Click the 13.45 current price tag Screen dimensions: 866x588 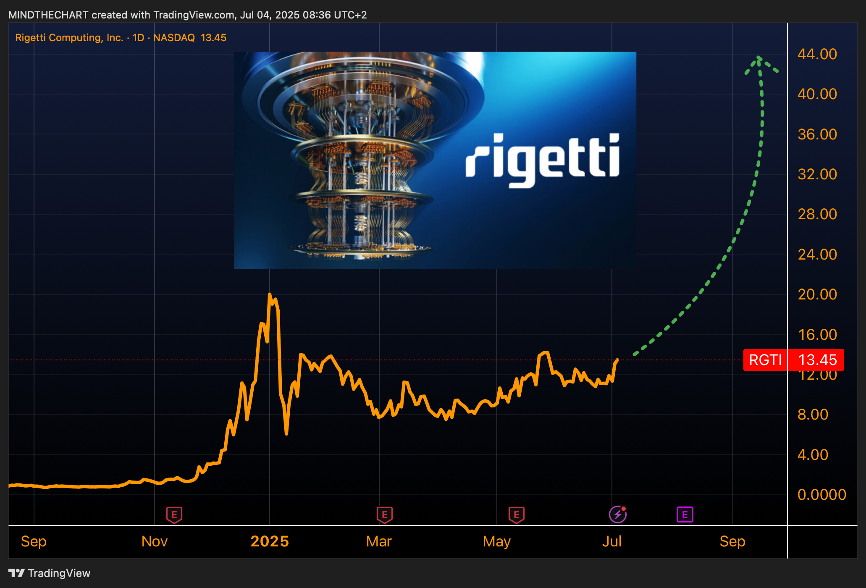coord(817,360)
